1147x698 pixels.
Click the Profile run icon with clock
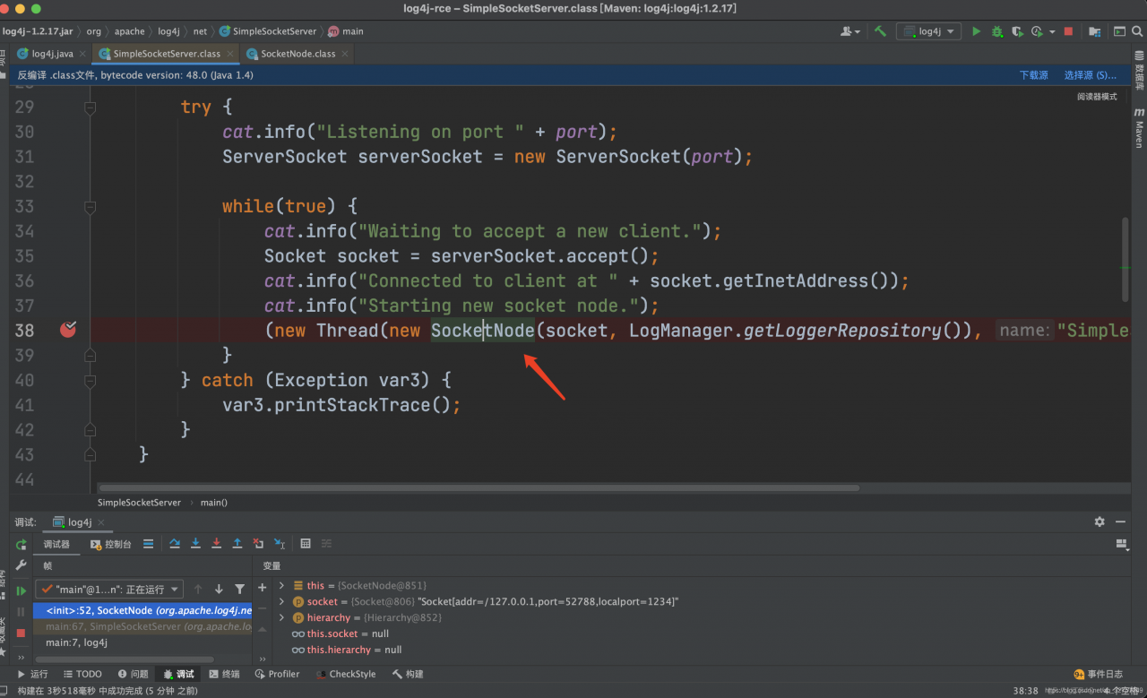[1037, 31]
